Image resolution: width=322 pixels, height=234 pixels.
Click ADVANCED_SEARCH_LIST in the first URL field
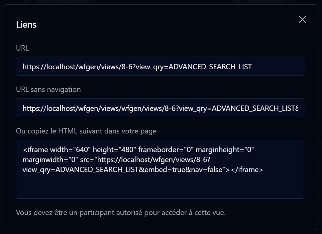click(210, 67)
